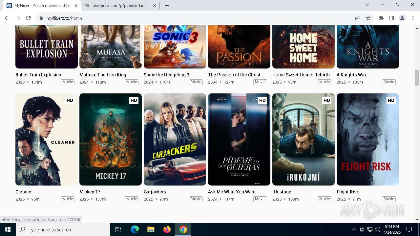Open the volume control in tray
The height and width of the screenshot is (236, 420).
pyautogui.click(x=378, y=229)
